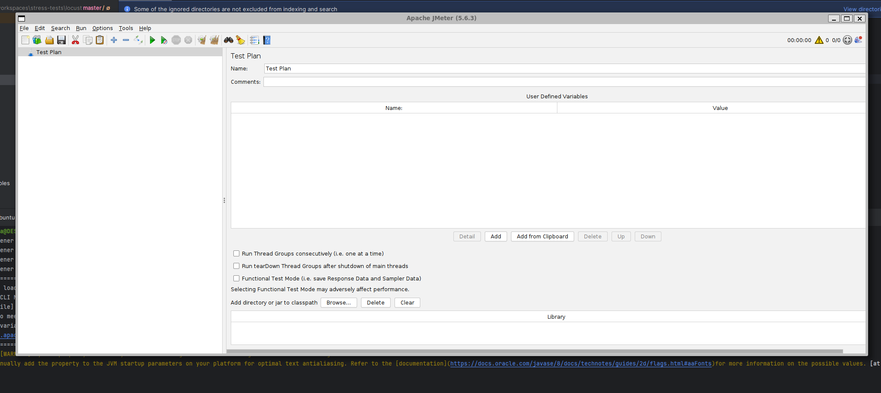Paste from clipboard icon
Image resolution: width=881 pixels, height=393 pixels.
point(100,40)
